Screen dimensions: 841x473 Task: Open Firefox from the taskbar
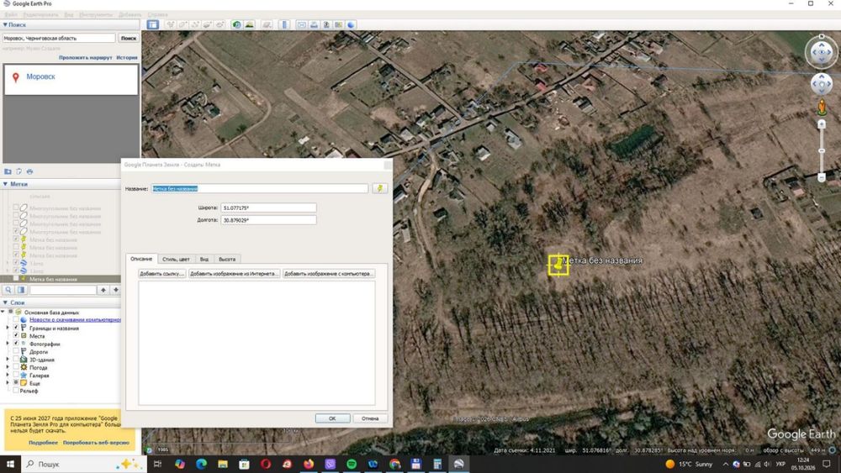click(309, 464)
